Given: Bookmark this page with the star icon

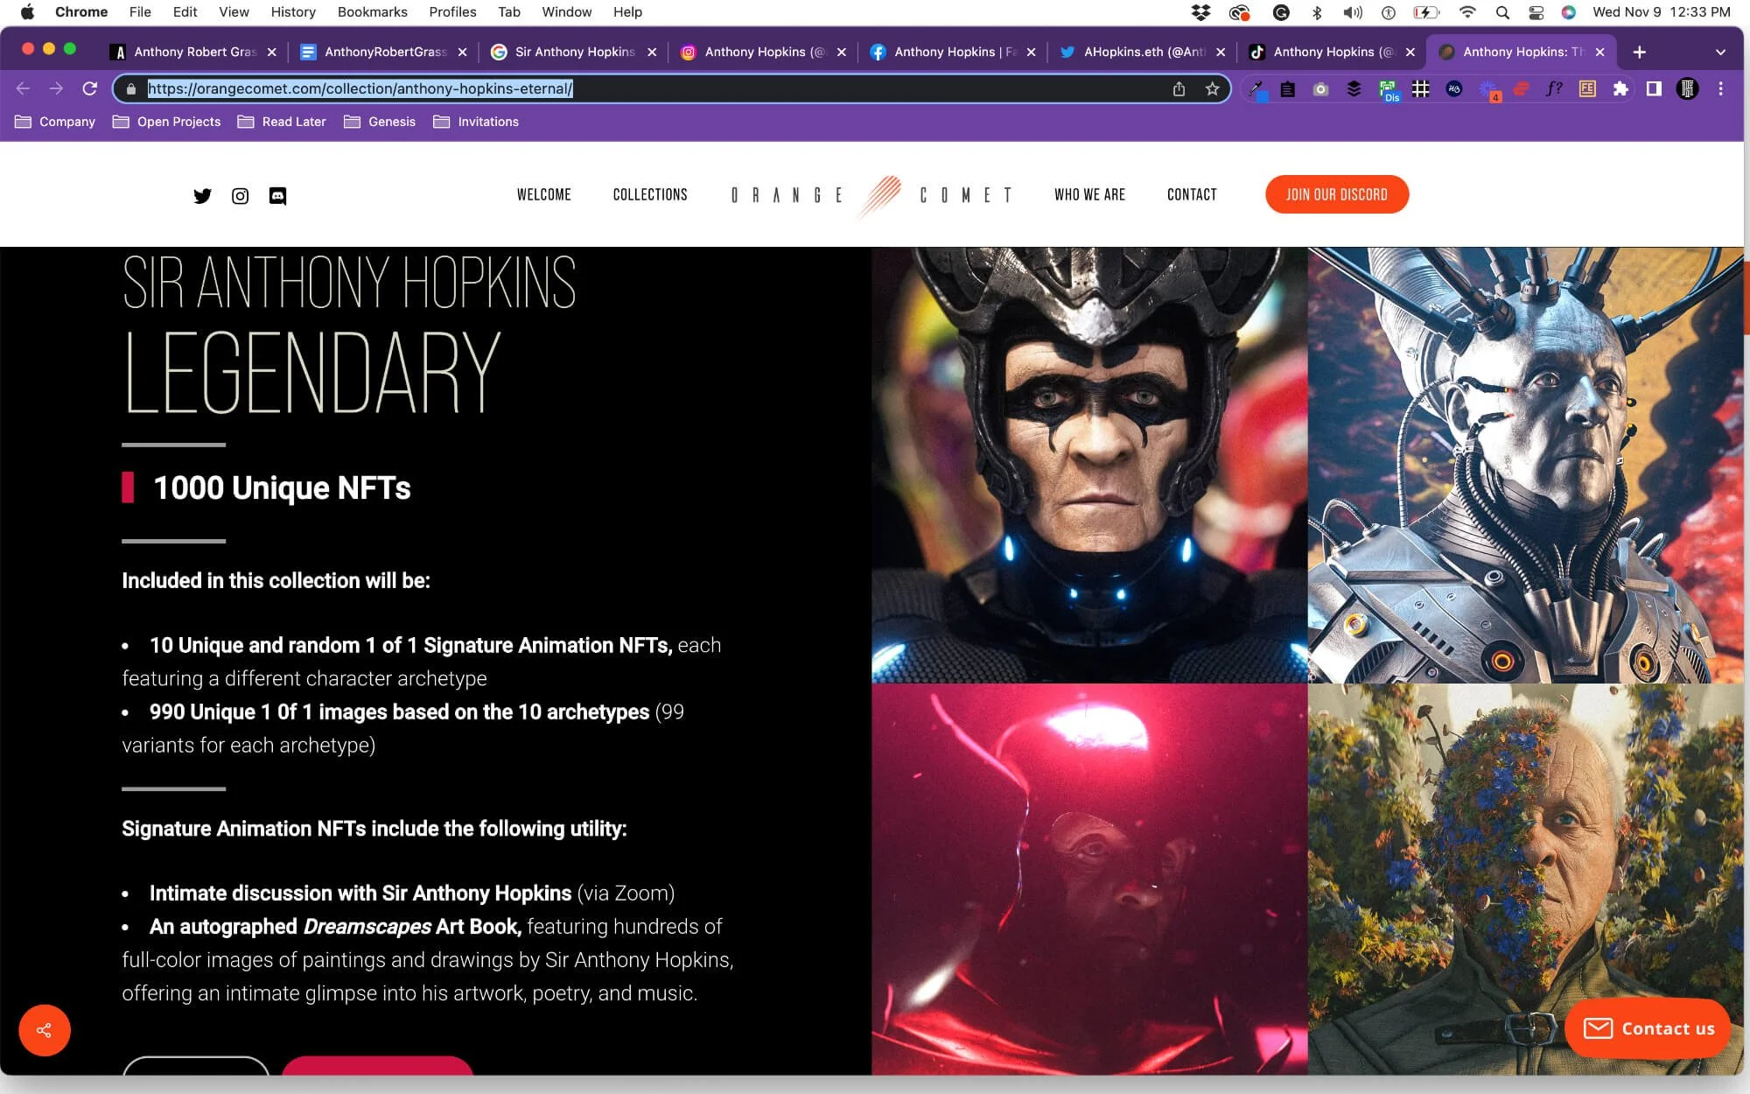Looking at the screenshot, I should click(1212, 88).
